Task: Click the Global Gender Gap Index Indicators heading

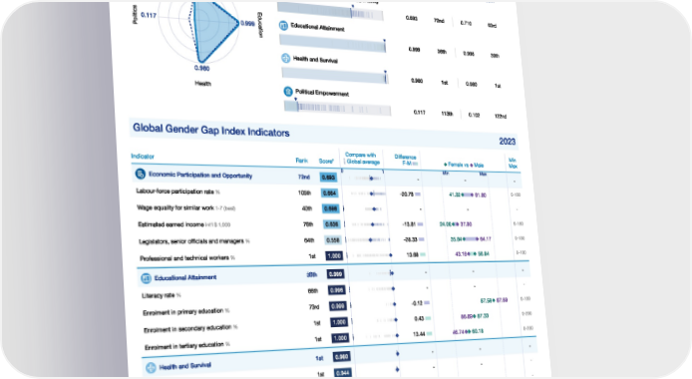Action: (x=211, y=131)
